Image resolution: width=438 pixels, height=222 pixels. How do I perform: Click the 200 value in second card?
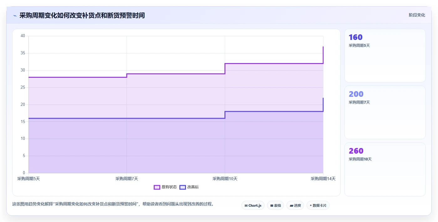[356, 94]
